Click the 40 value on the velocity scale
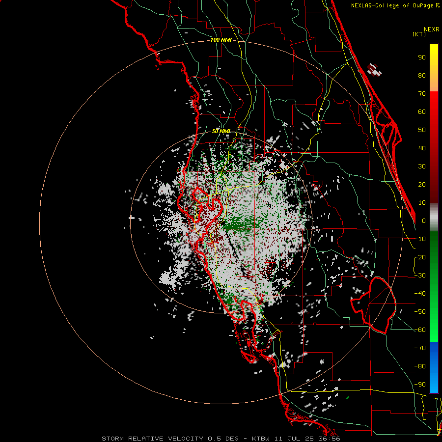This screenshot has height=442, width=442. tap(422, 148)
